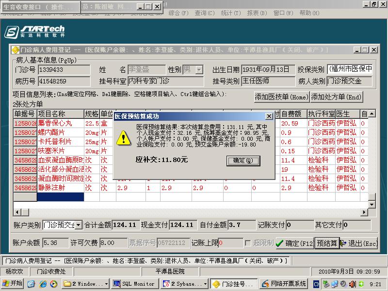Click the 确定(F12) confirm button
The image size is (388, 291).
pos(294,243)
